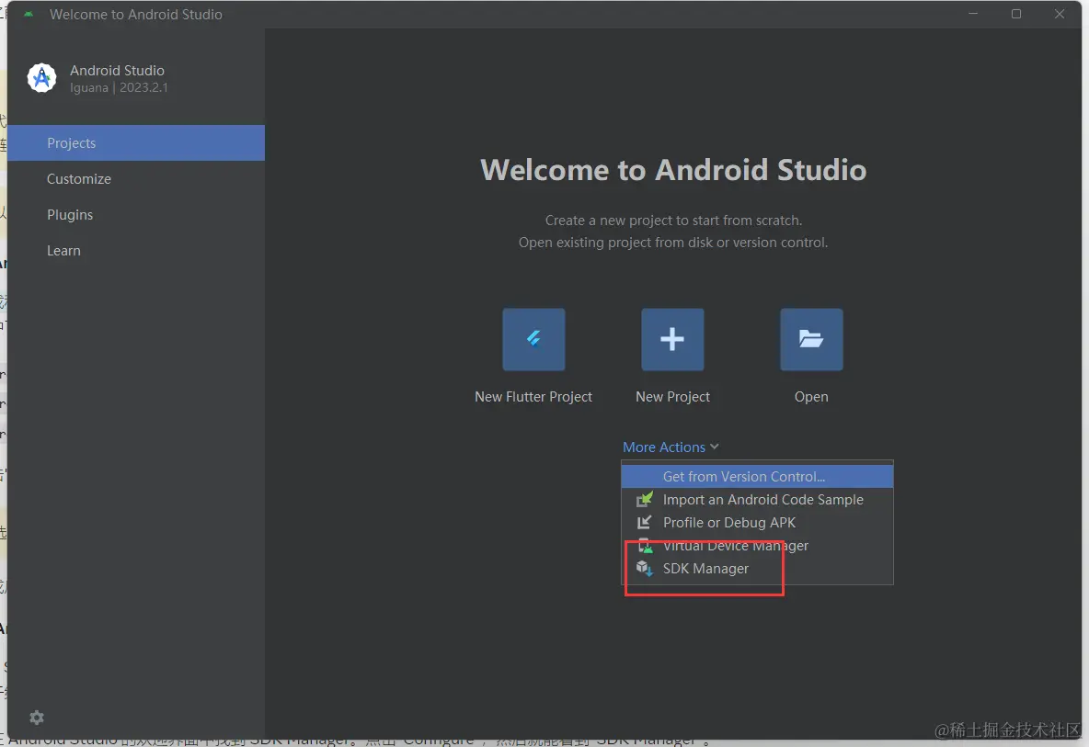Click the Iguana 2023.2.1 version text

[x=119, y=87]
